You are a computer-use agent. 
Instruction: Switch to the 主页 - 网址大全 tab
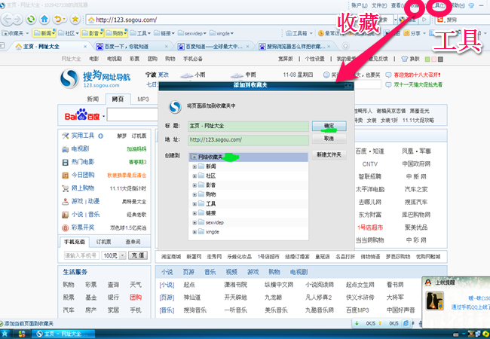50,47
